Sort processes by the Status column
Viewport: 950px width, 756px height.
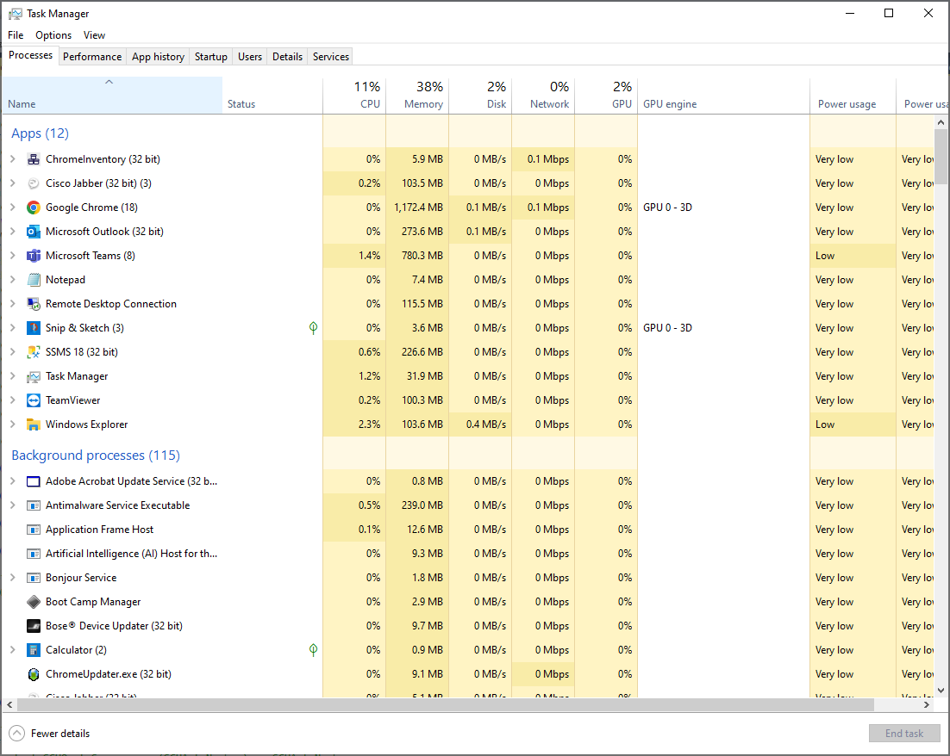pos(272,96)
